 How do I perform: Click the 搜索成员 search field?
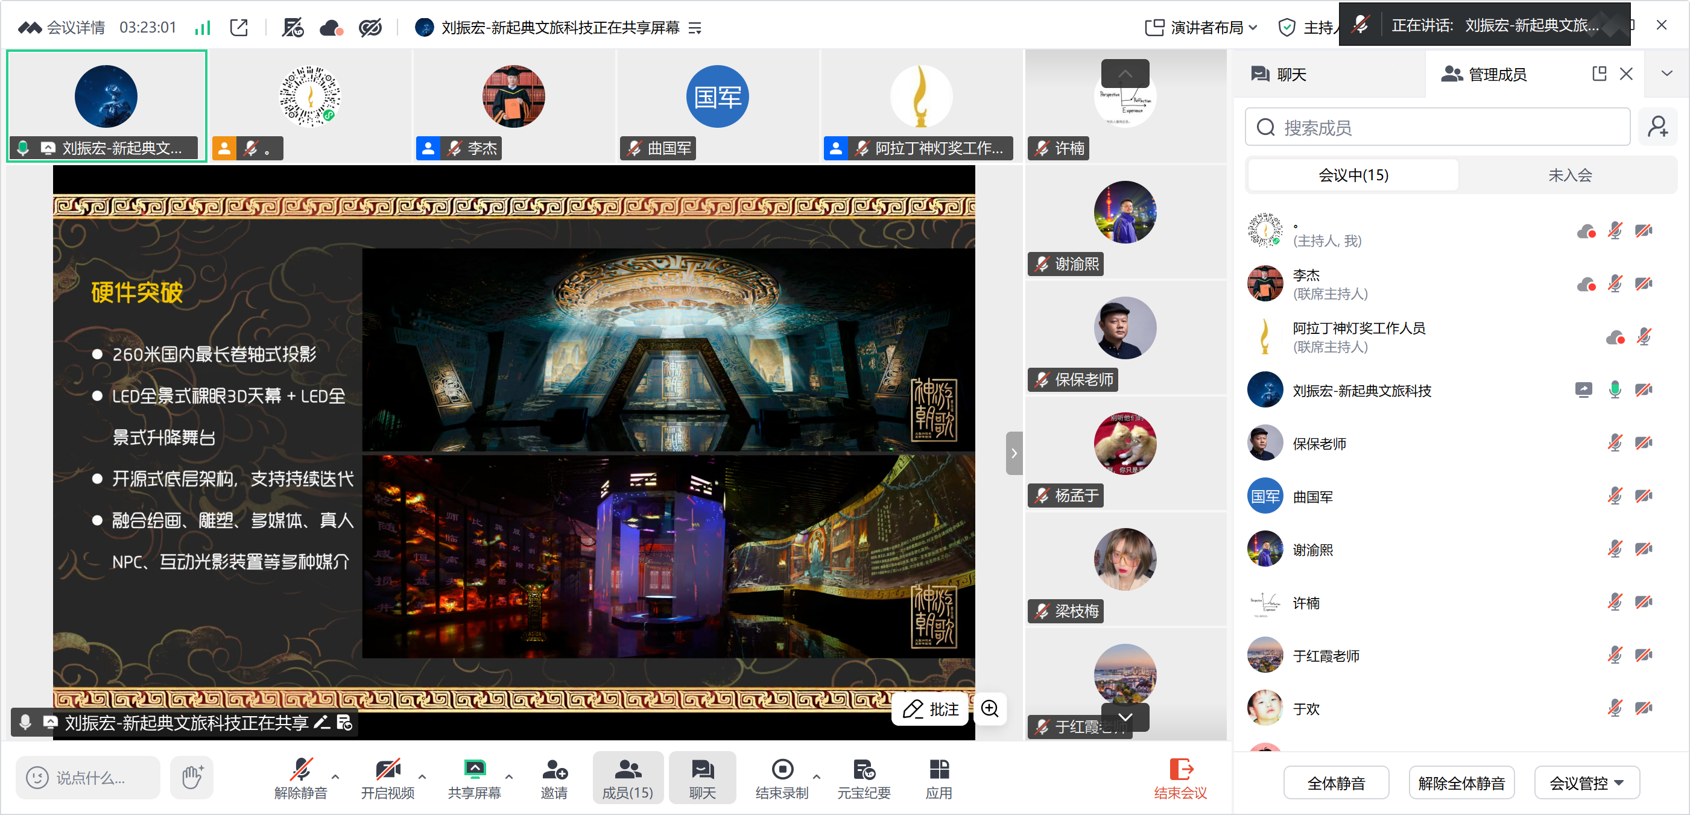click(x=1437, y=127)
